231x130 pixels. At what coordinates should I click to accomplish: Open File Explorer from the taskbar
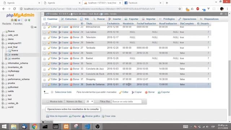tap(14, 126)
